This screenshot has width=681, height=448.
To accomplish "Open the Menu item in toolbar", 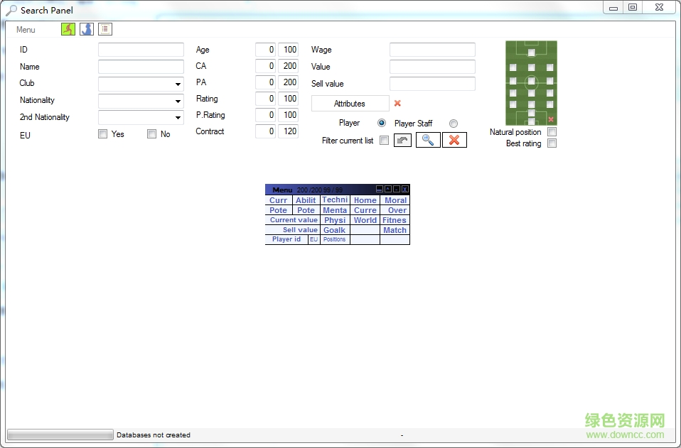I will 26,30.
